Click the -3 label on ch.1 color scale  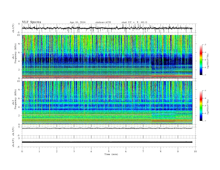tap(205, 45)
